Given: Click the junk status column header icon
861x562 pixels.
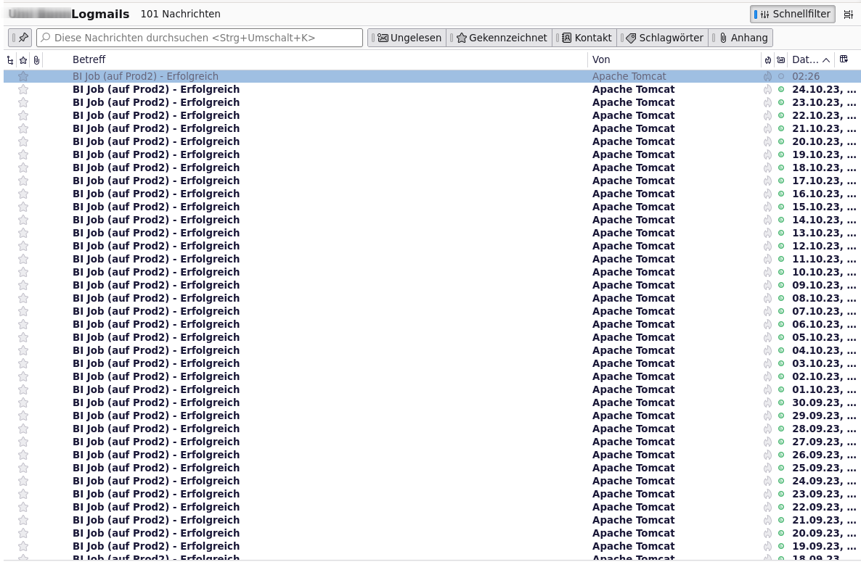Looking at the screenshot, I should (x=767, y=59).
